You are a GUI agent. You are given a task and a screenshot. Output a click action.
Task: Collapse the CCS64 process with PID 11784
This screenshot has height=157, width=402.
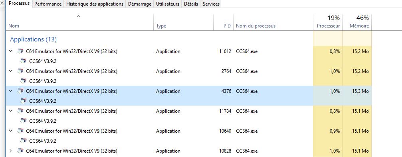pyautogui.click(x=10, y=111)
